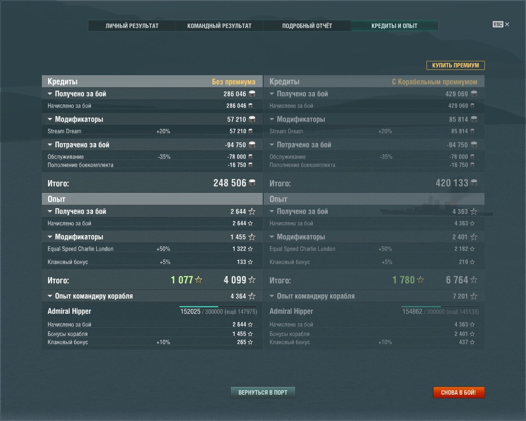Collapse the left Опыт командиру корабля section
526x421 pixels.
click(50, 296)
